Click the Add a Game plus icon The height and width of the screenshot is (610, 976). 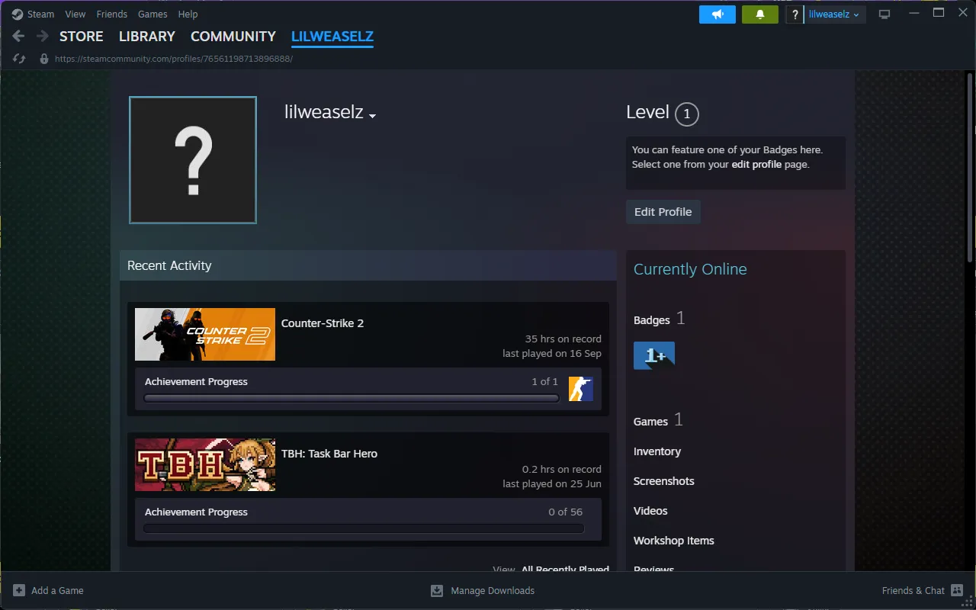[19, 590]
